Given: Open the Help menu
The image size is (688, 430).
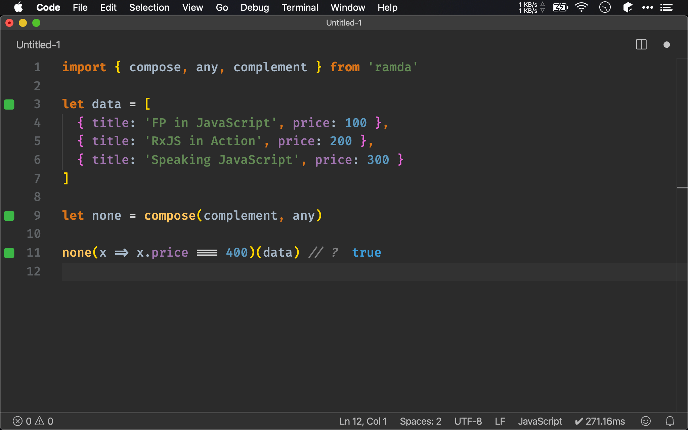Looking at the screenshot, I should (387, 7).
